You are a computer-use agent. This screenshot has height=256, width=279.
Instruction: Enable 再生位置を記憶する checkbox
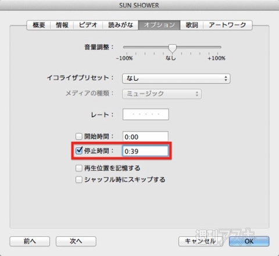[x=78, y=168]
